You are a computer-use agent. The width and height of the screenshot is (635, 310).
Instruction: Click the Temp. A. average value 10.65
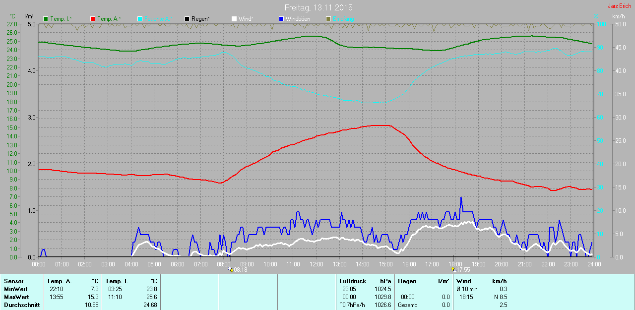(92, 305)
